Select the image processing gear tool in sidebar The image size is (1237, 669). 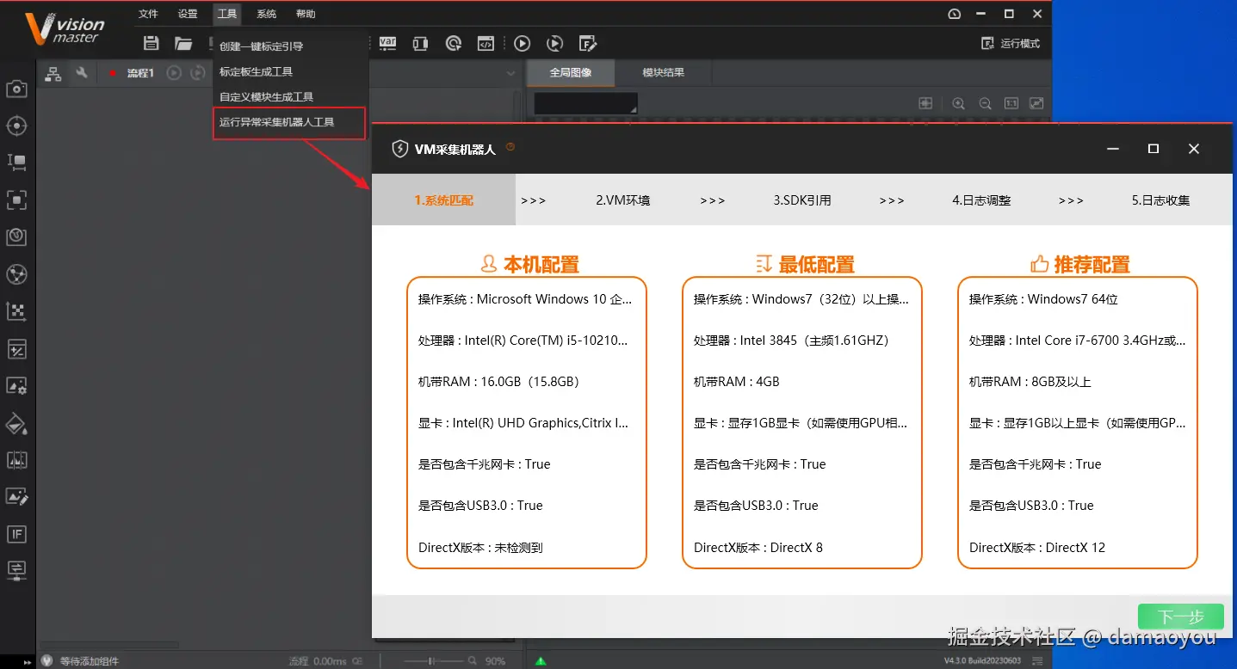point(16,386)
